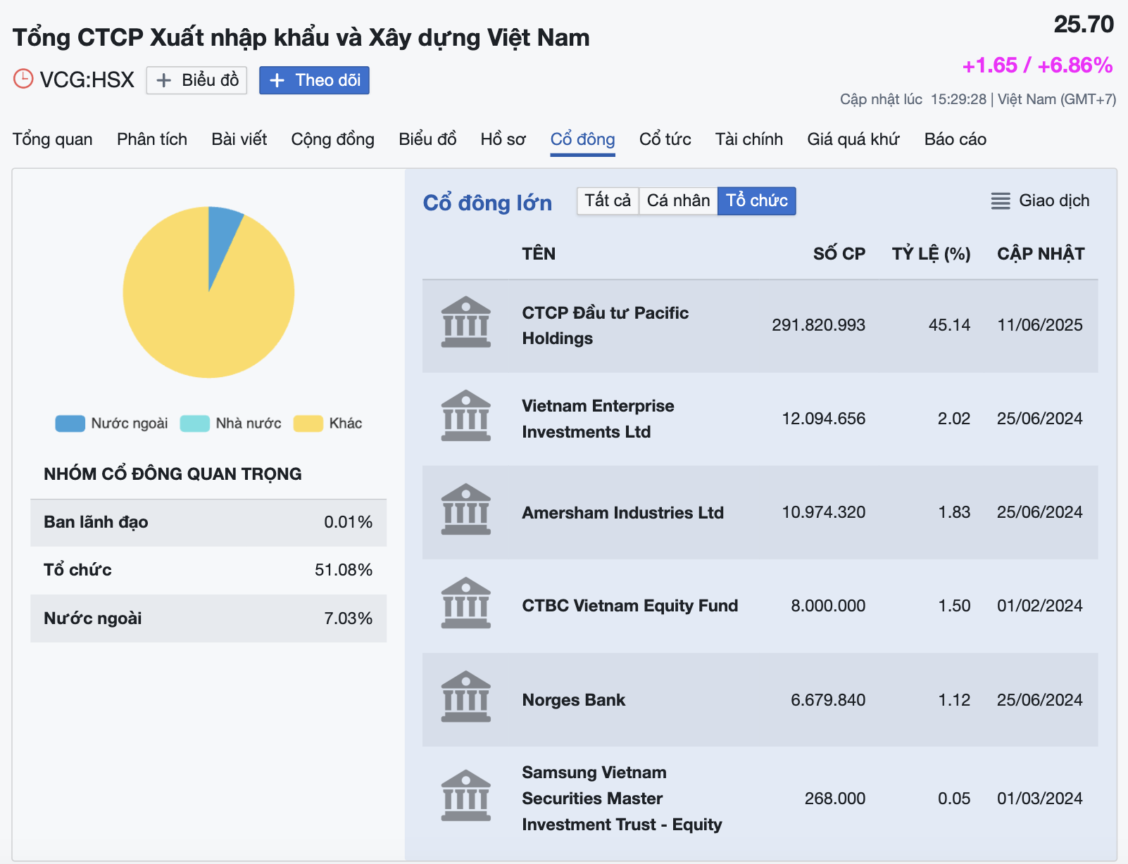1128x864 pixels.
Task: Click the NHÓM CỔ ĐÔNG QUAN TRỌNG heading
Action: [x=173, y=474]
